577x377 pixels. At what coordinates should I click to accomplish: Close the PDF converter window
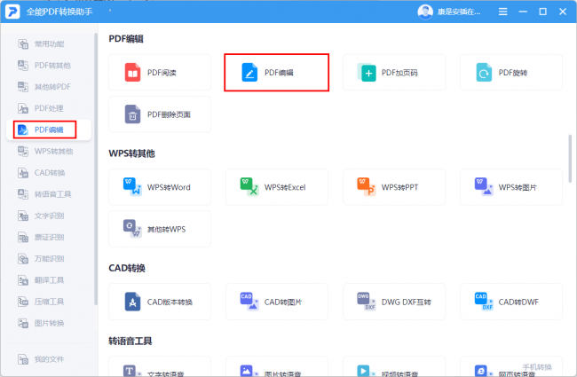(563, 12)
